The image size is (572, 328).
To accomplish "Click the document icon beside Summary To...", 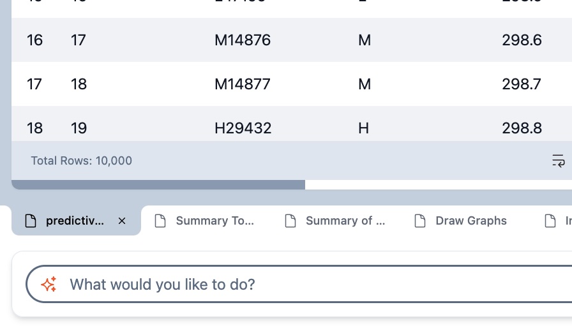I will [160, 221].
